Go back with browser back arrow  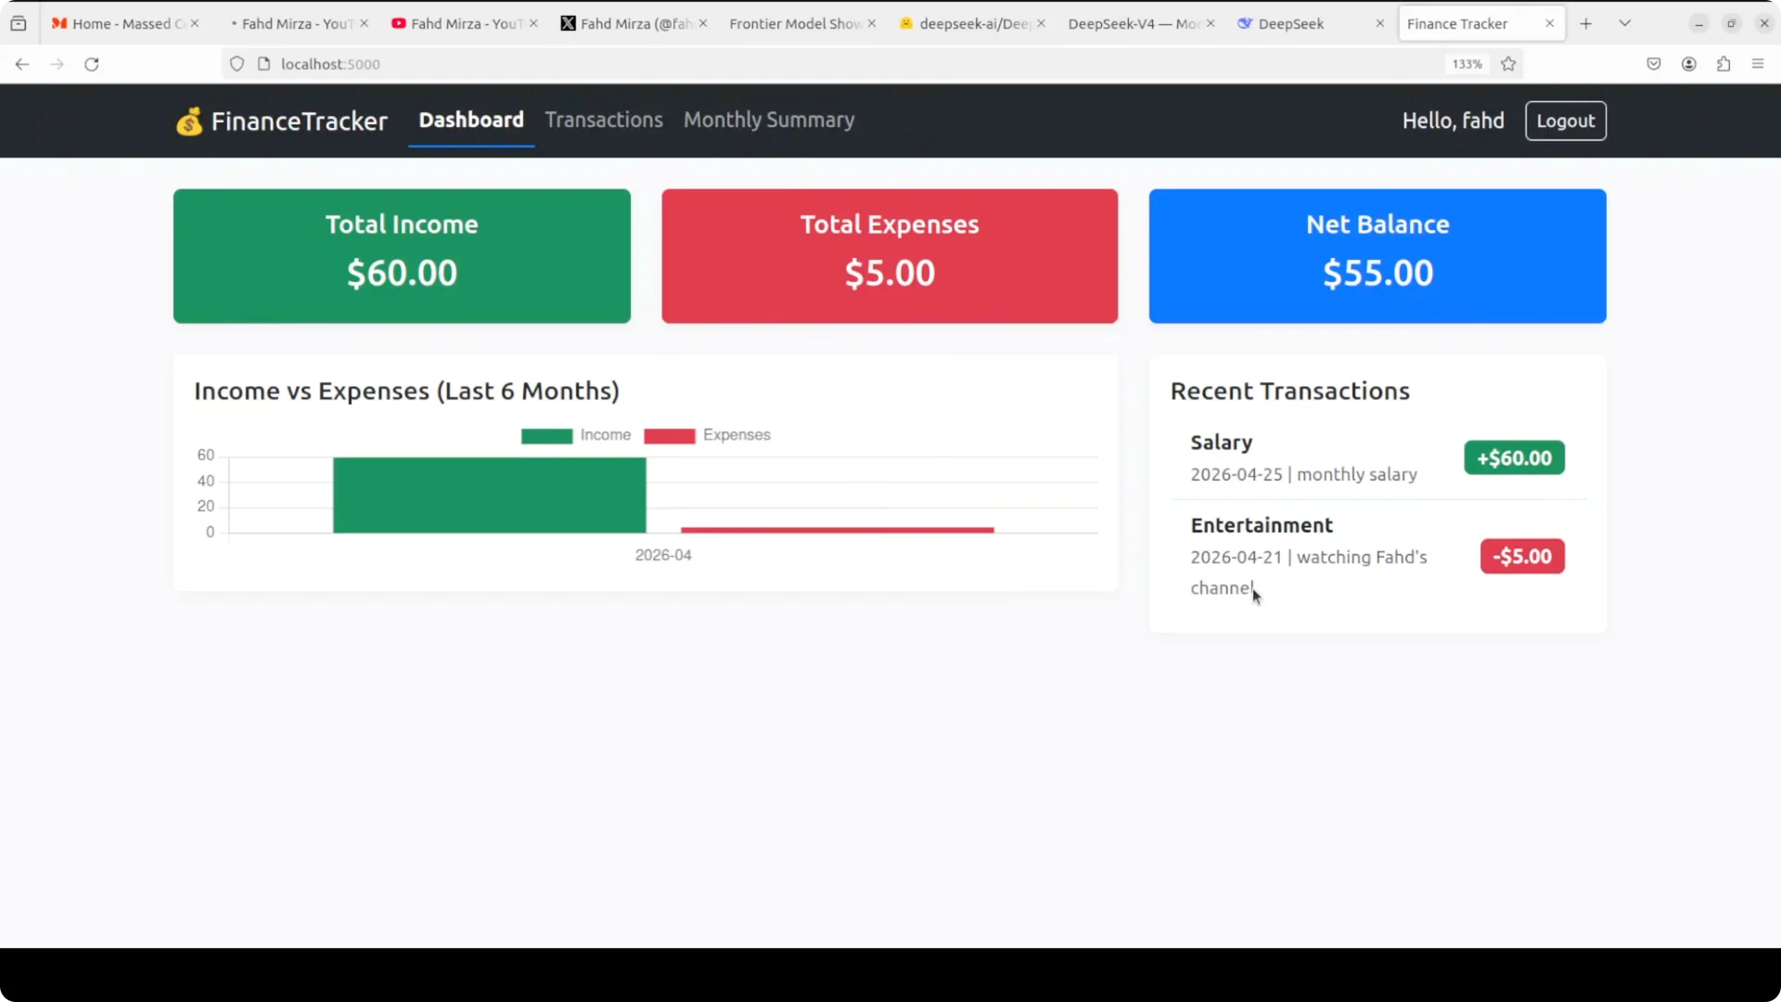click(x=22, y=64)
